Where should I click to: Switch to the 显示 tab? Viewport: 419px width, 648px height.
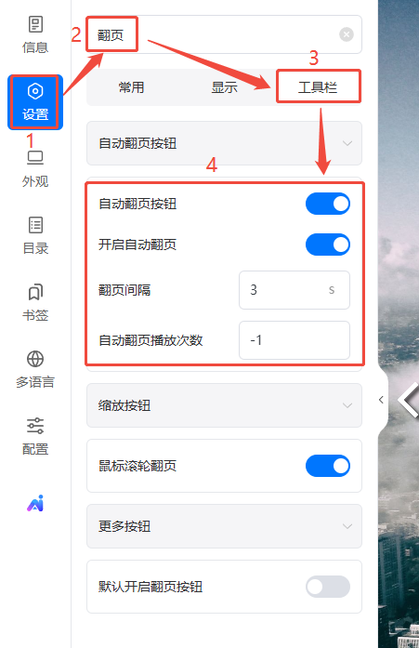(x=224, y=87)
